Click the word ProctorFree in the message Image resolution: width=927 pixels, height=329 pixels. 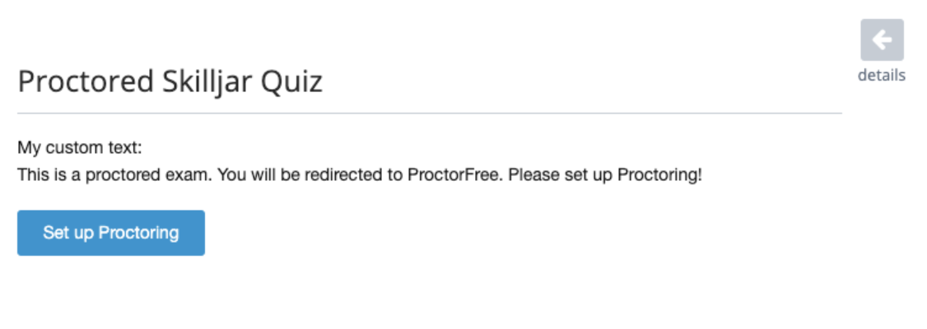click(x=455, y=175)
